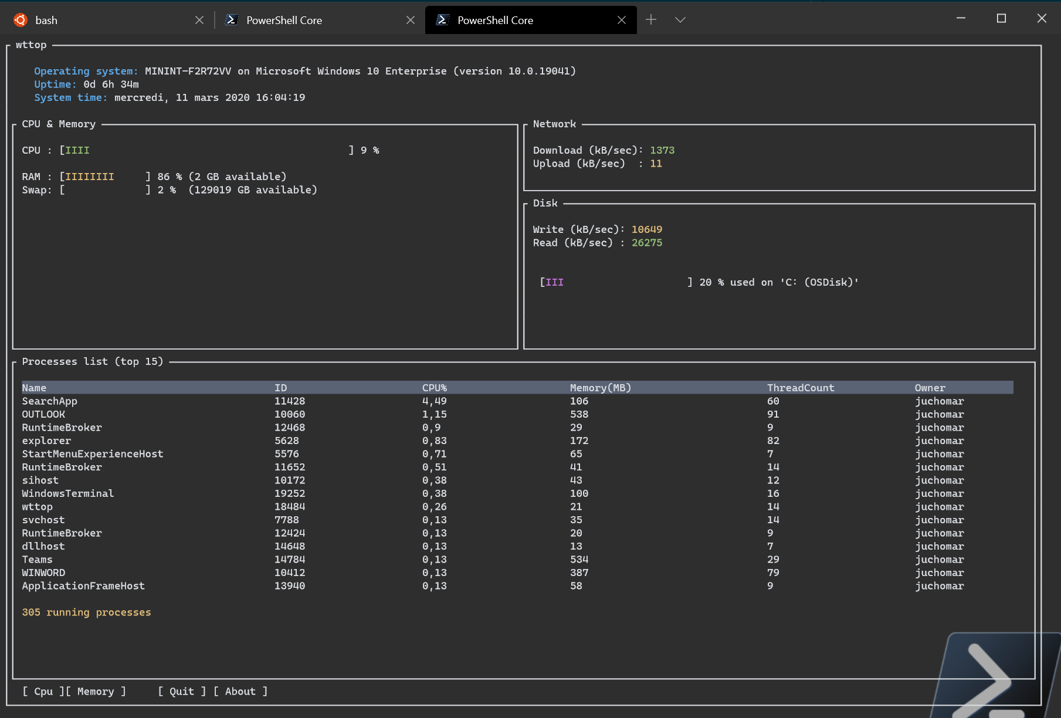Click the ID column header
The width and height of the screenshot is (1061, 718).
coord(281,388)
